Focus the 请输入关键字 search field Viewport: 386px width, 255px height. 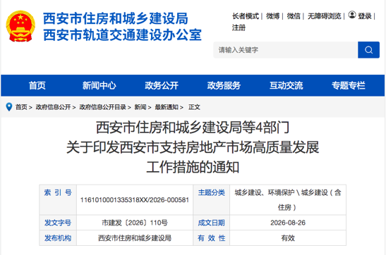[x=286, y=50]
